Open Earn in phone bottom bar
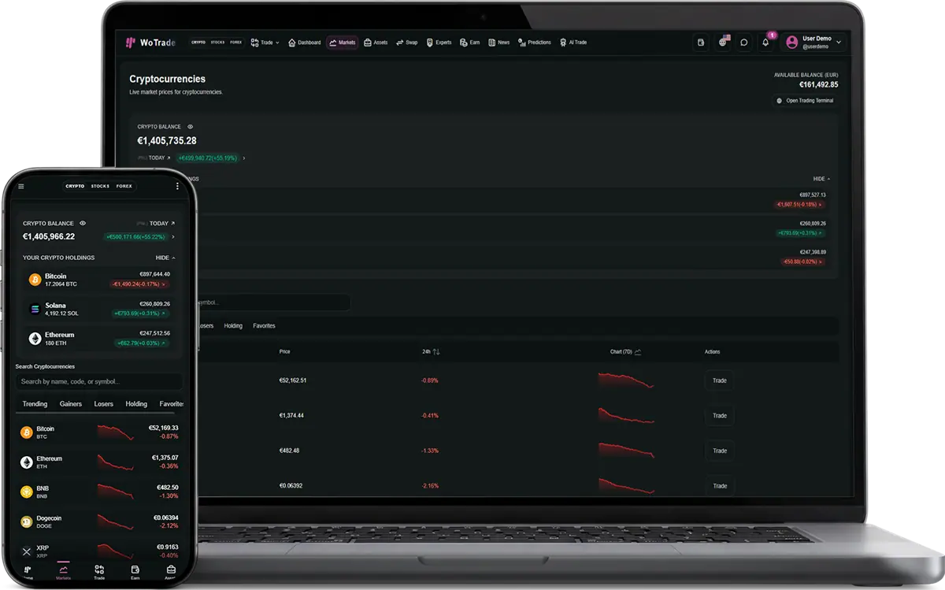The width and height of the screenshot is (945, 590). click(x=135, y=573)
